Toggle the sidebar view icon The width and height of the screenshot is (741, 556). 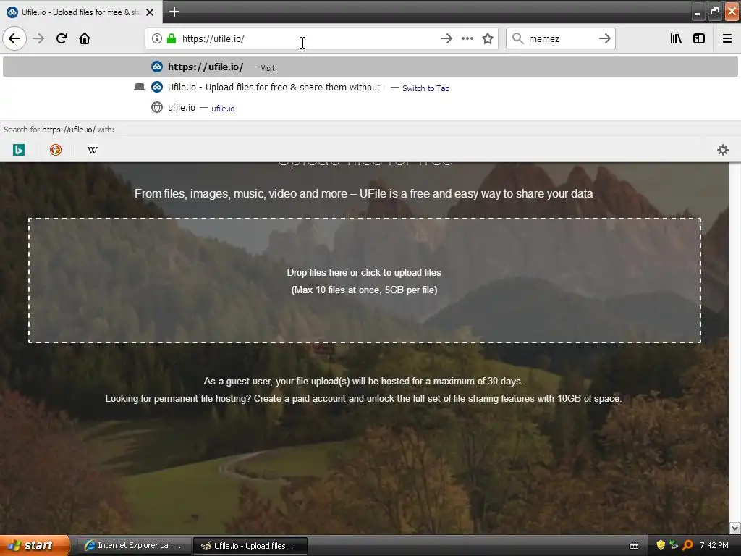tap(699, 38)
